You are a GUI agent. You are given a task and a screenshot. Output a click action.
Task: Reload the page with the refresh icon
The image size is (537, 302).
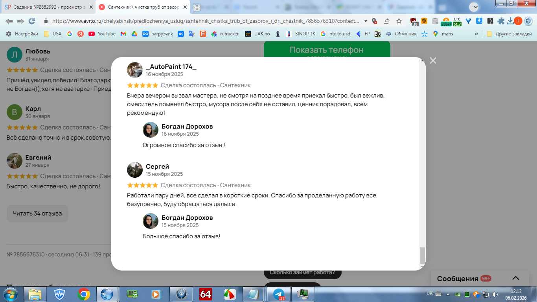32,21
